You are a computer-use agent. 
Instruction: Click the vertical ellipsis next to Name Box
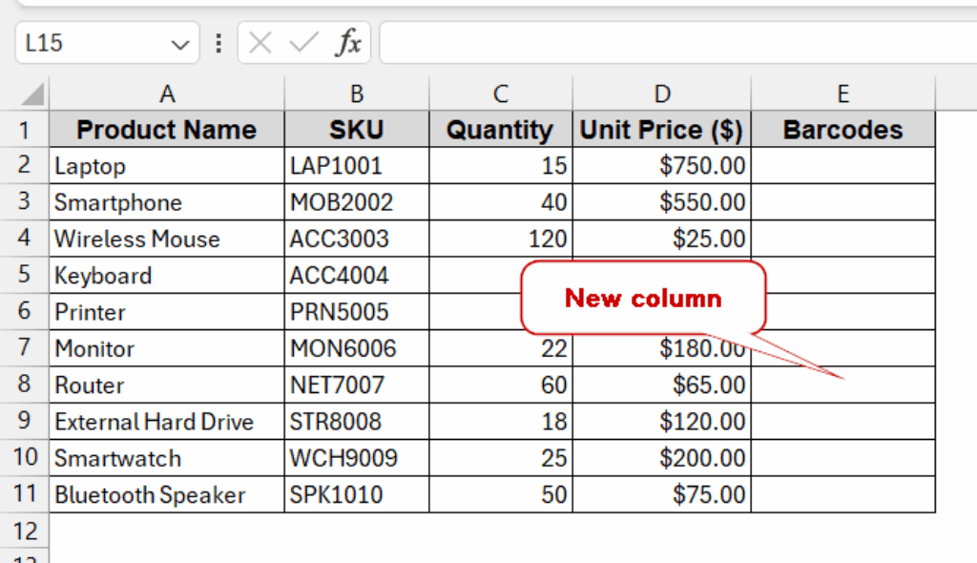(x=218, y=42)
